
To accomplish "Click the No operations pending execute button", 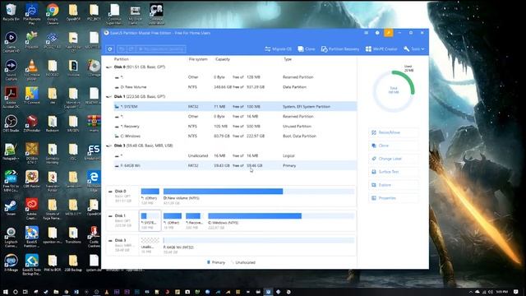I will 161,49.
